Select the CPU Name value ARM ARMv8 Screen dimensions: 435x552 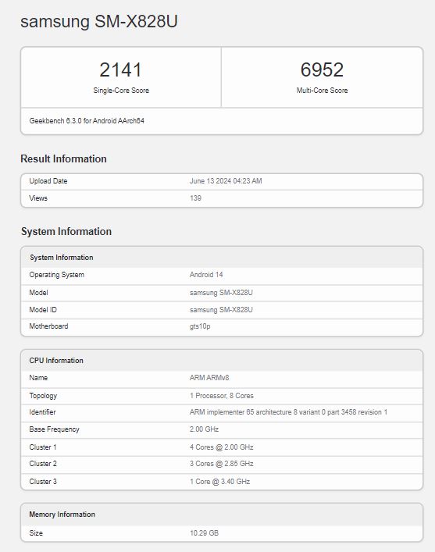coord(209,378)
